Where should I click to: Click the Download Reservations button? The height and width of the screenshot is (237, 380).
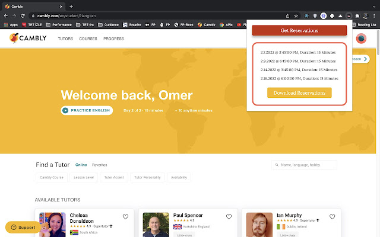[x=299, y=93]
